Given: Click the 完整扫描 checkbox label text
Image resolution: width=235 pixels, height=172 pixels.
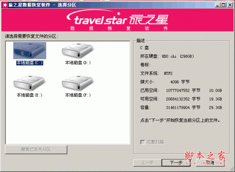Looking at the screenshot, I should [155, 142].
